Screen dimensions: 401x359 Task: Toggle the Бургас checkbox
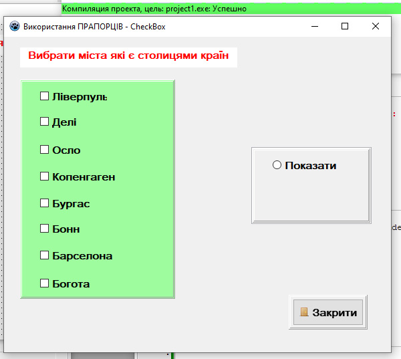45,203
